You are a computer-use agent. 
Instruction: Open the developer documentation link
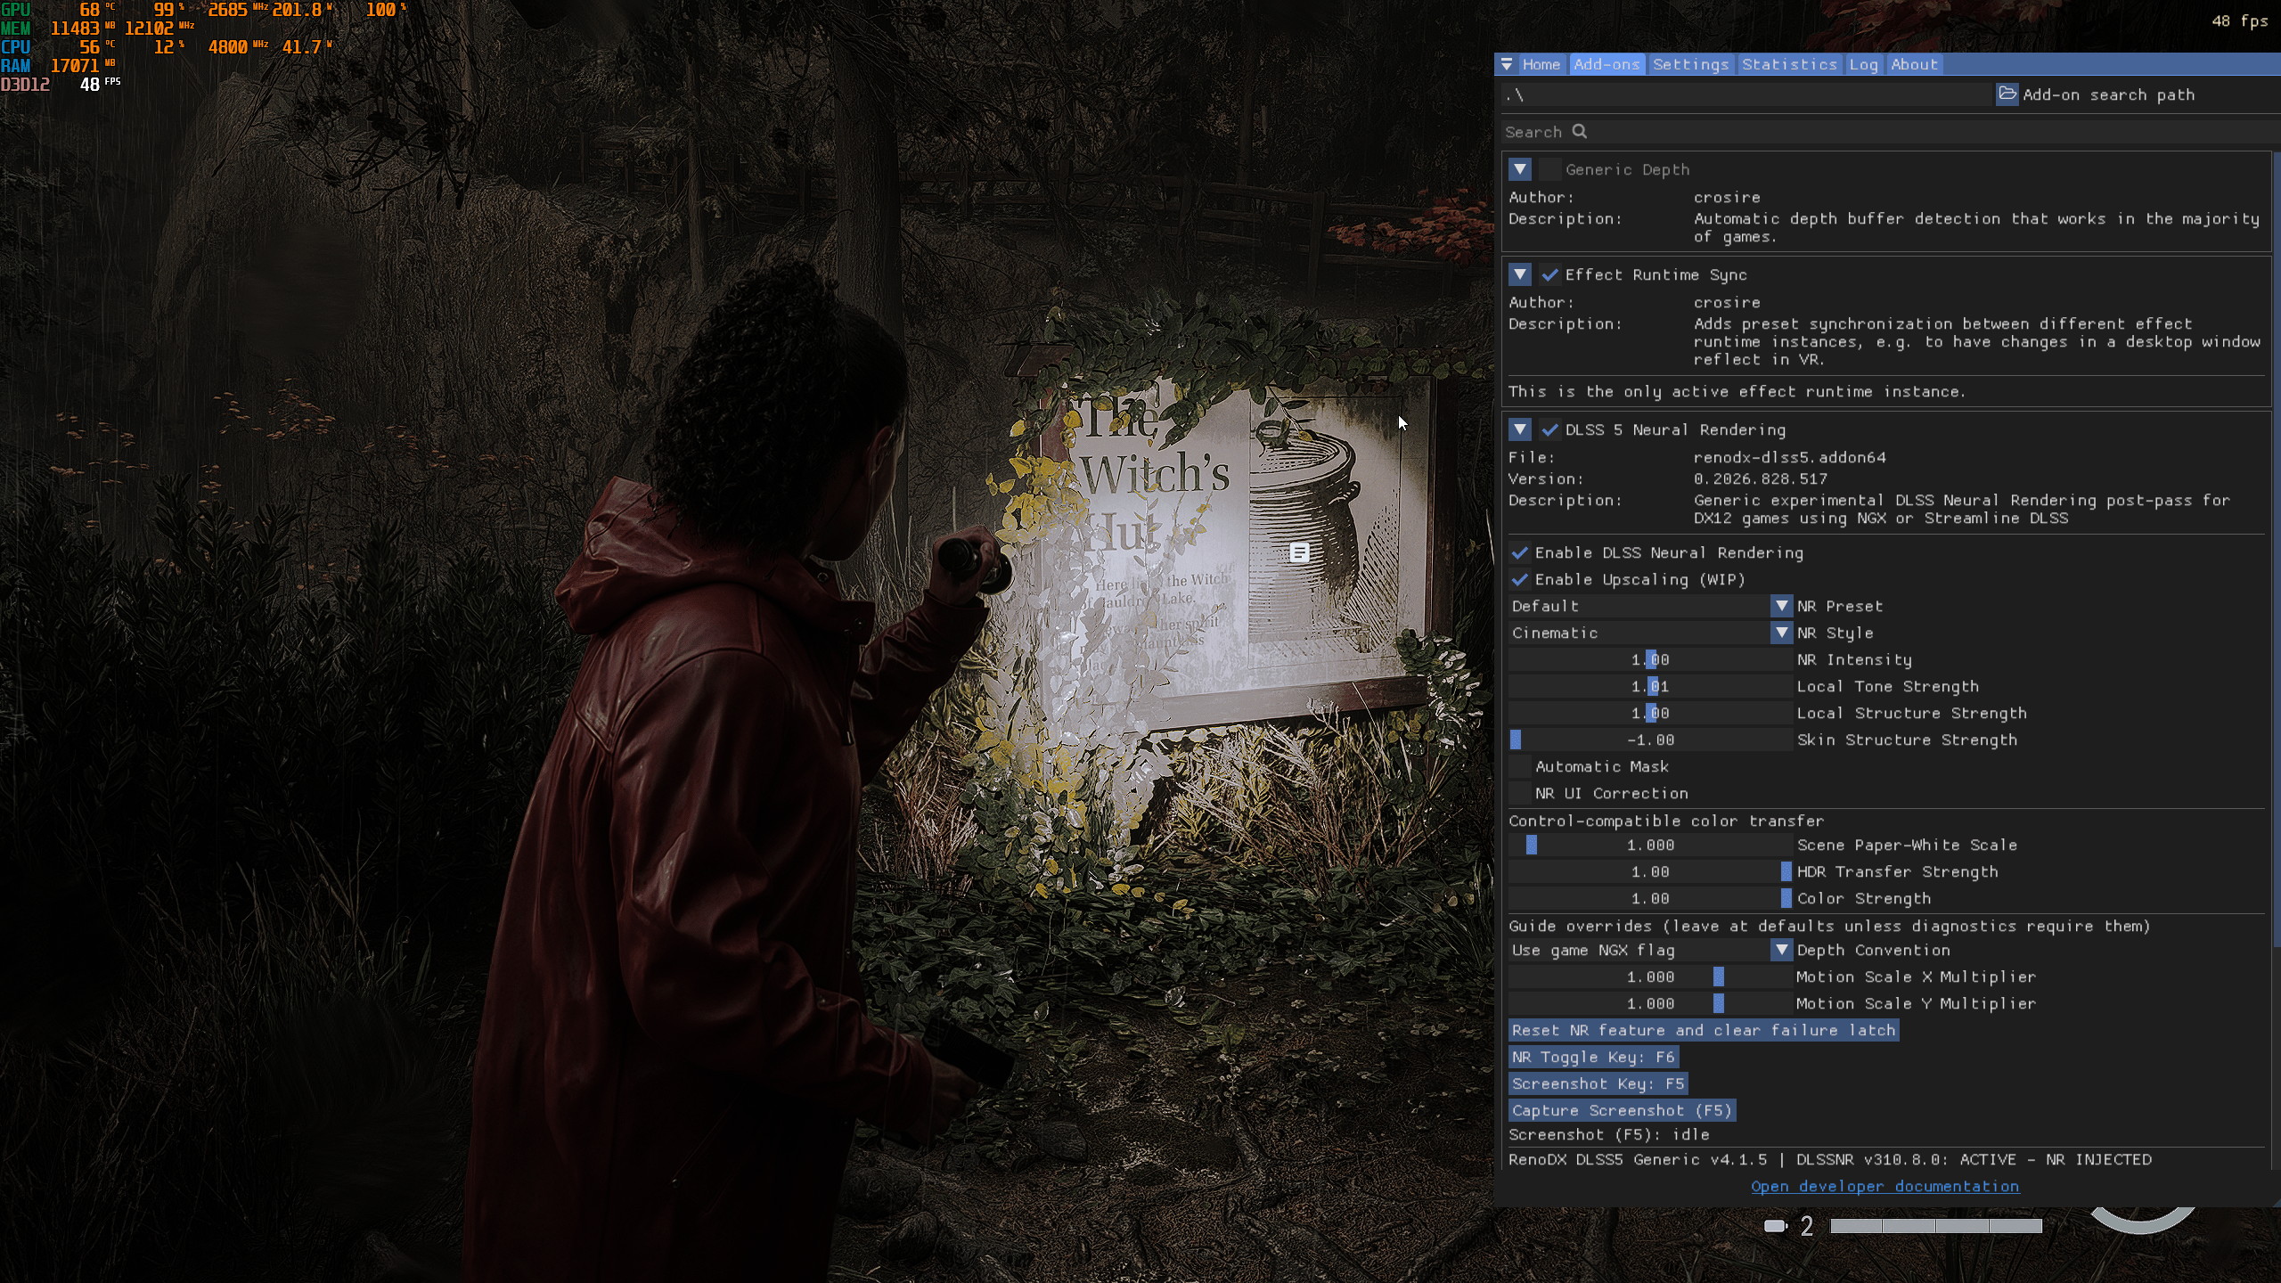(1884, 1186)
